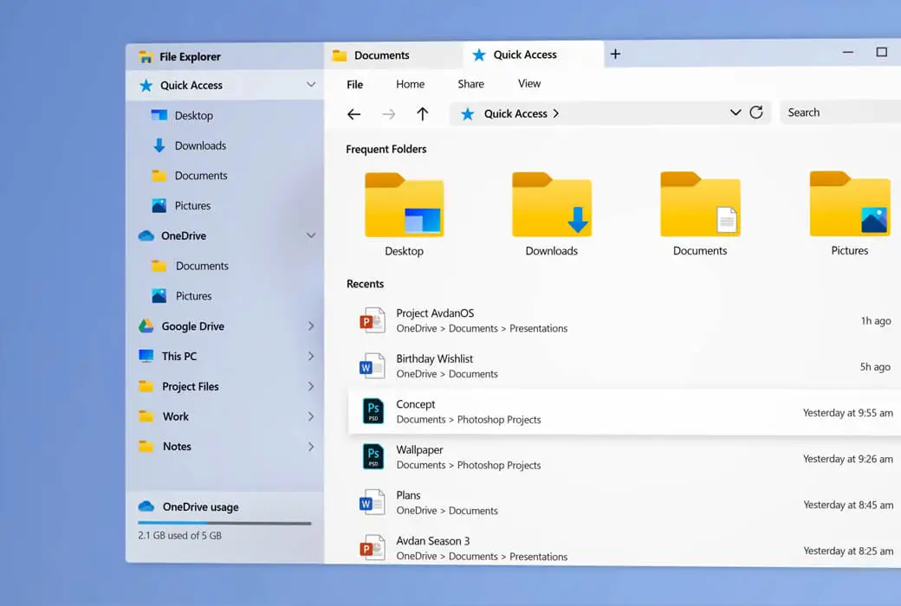Open the Desktop frequent folder
Image resolution: width=901 pixels, height=606 pixels.
pyautogui.click(x=404, y=214)
